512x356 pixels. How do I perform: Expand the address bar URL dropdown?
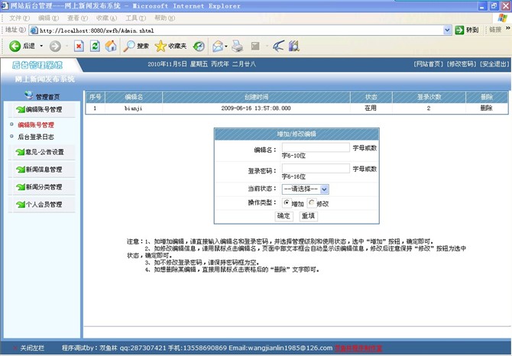click(x=447, y=30)
